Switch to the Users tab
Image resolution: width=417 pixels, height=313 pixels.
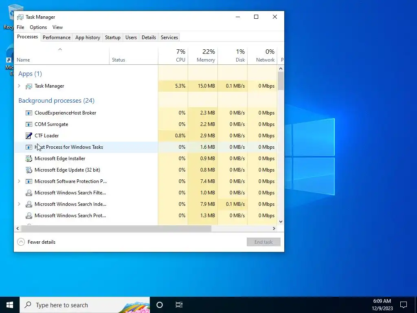(x=131, y=37)
